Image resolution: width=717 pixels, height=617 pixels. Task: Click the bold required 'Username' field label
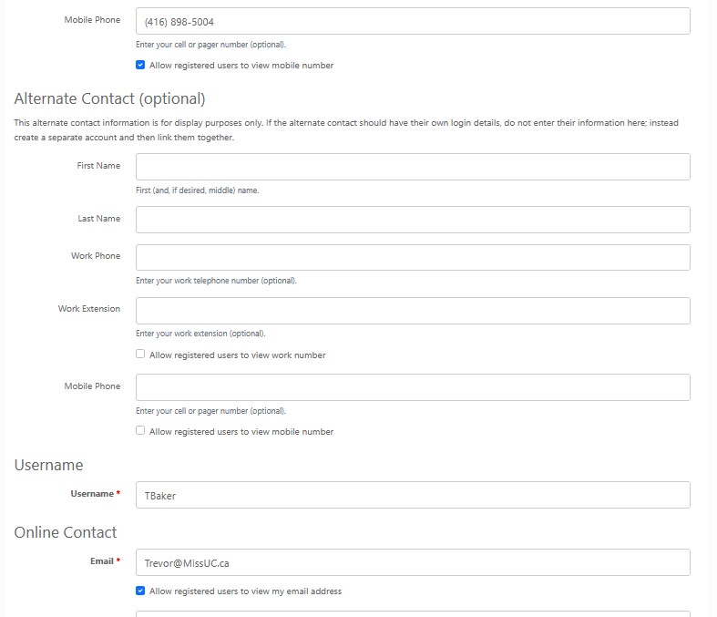tap(92, 494)
